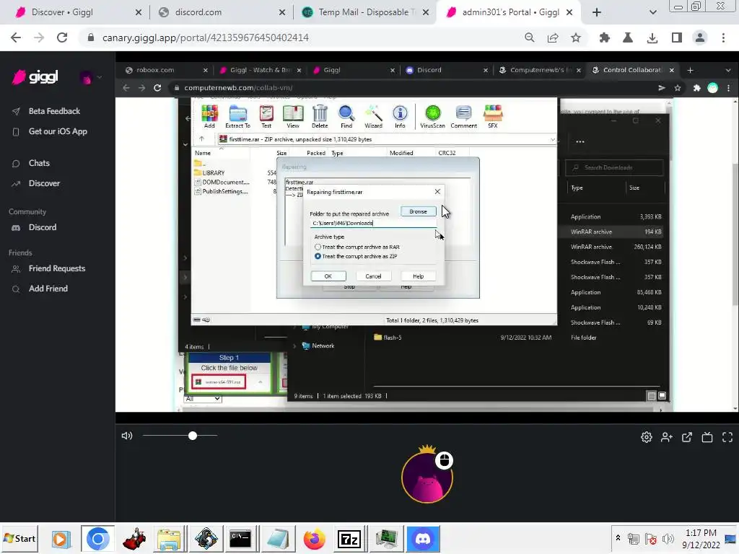Mute the portal volume speaker icon

point(127,436)
